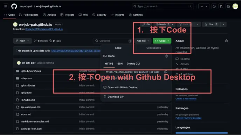
Task: Open About settings gear icon
Action: coord(226,41)
